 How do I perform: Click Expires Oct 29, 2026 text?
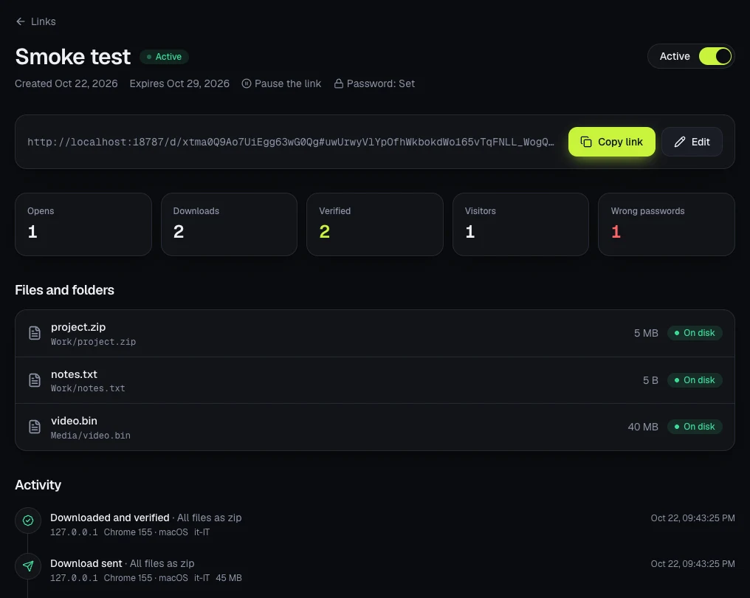pyautogui.click(x=179, y=83)
